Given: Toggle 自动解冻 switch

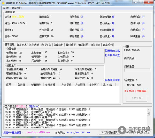Looking at the screenshot, I should click(x=143, y=30).
